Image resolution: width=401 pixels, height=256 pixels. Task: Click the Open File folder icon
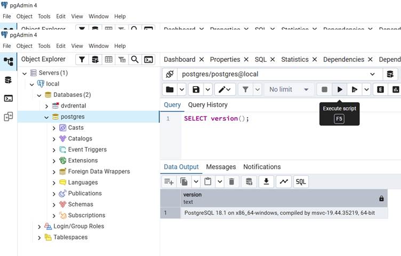(x=170, y=89)
